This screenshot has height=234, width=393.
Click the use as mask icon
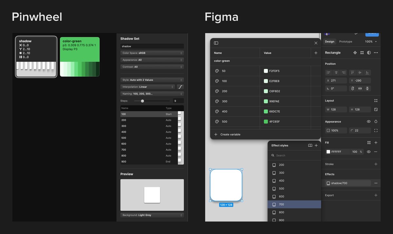coord(362,53)
